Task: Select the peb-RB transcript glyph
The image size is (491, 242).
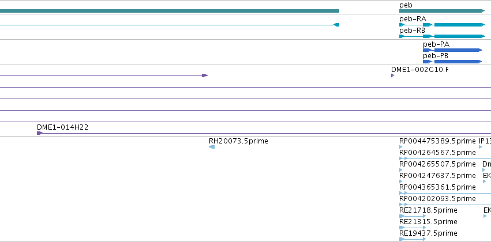Action: (442, 36)
